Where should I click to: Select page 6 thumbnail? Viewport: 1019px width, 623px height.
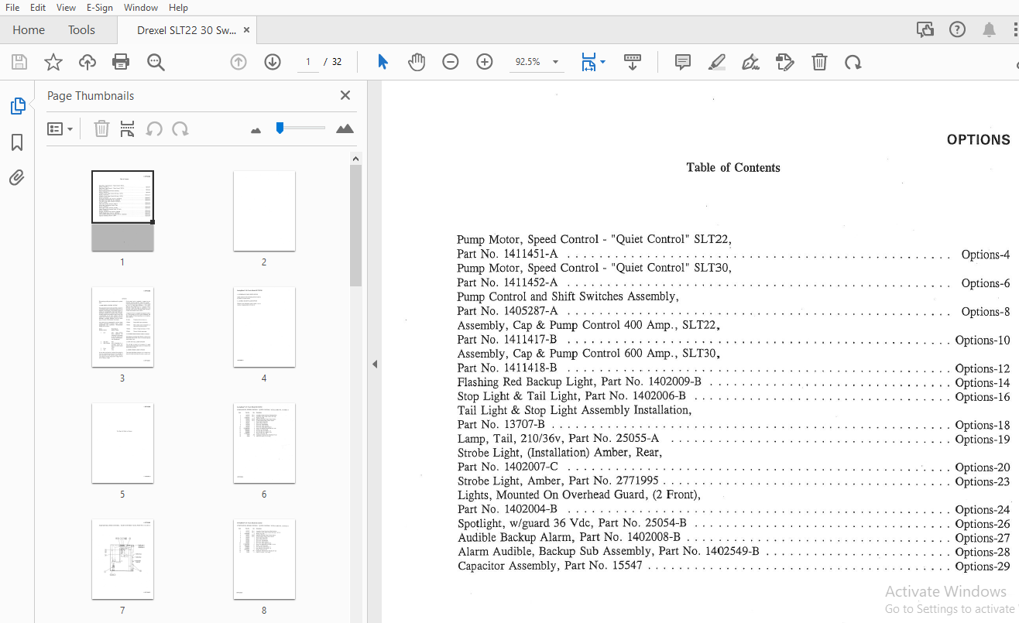pos(264,443)
